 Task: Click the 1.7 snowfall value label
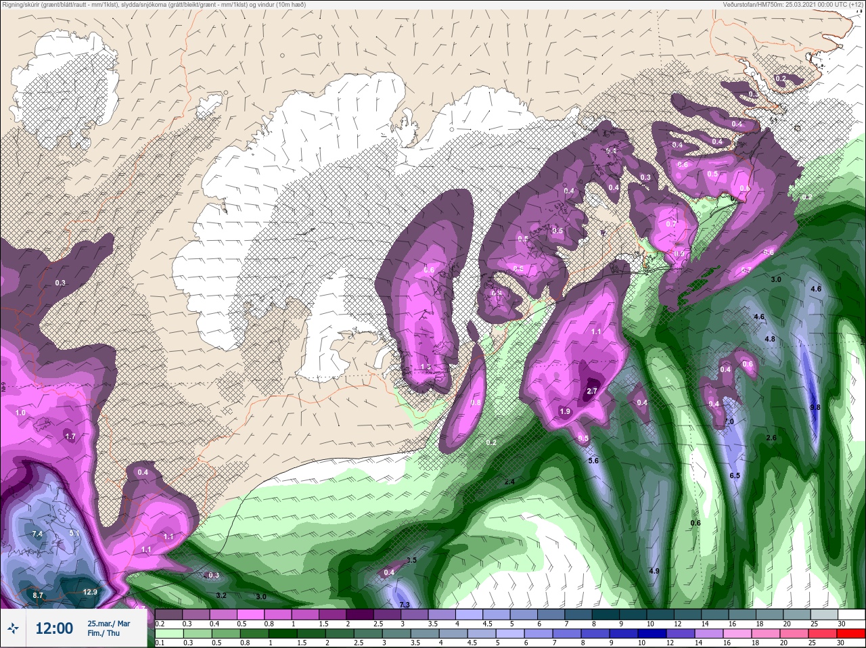point(70,437)
